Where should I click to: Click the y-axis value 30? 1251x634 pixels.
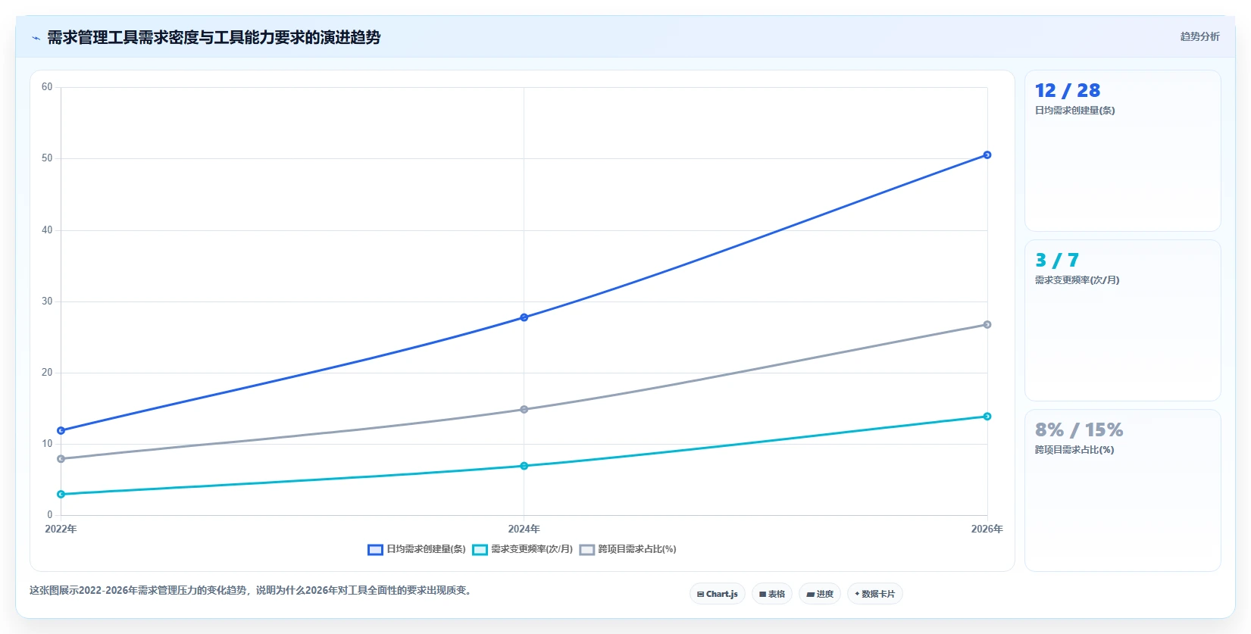point(47,301)
